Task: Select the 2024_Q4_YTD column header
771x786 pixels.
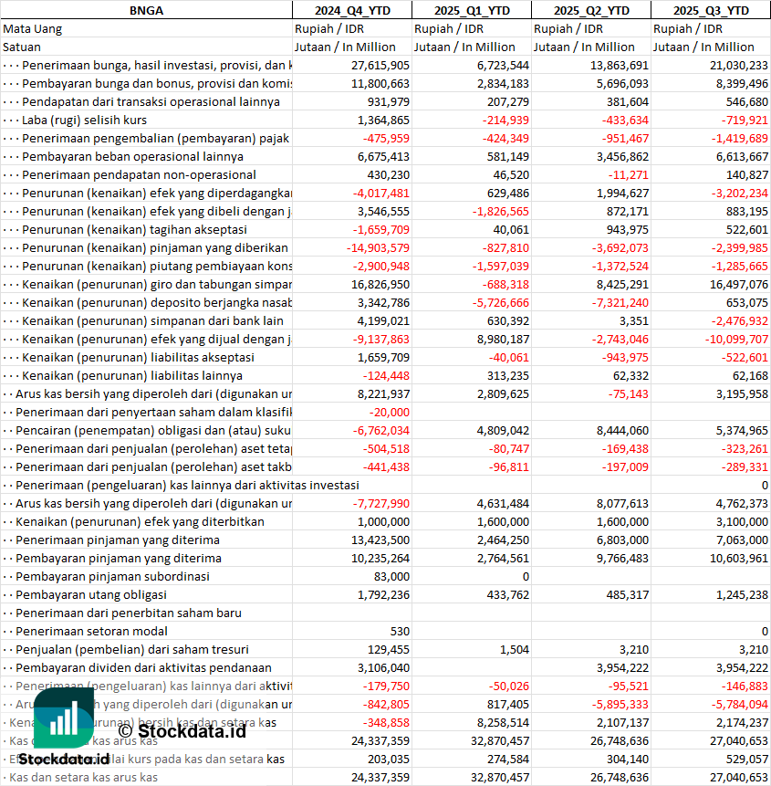Action: (352, 11)
